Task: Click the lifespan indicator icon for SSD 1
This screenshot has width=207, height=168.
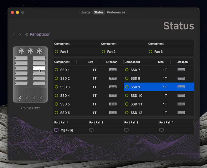Action: (x=113, y=70)
